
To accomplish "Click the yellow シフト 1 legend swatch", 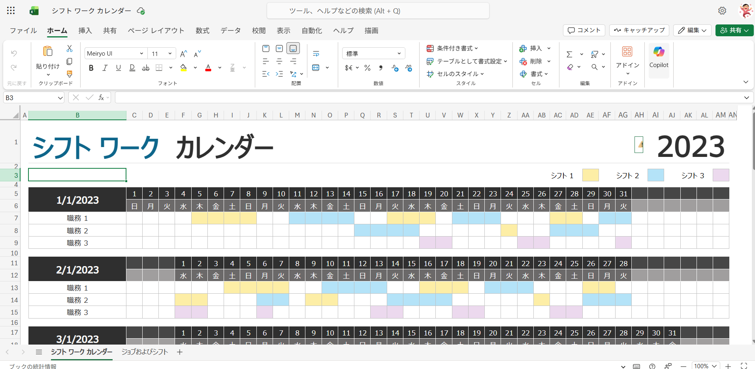I will click(590, 175).
